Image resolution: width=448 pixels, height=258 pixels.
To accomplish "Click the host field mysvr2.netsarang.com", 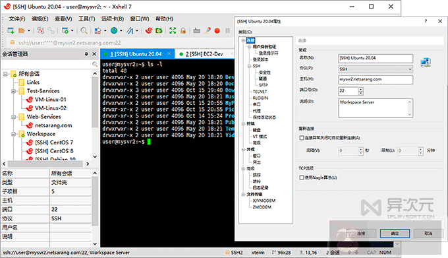I will (376, 80).
